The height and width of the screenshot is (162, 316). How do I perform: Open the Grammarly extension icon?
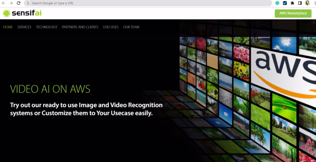277,3
